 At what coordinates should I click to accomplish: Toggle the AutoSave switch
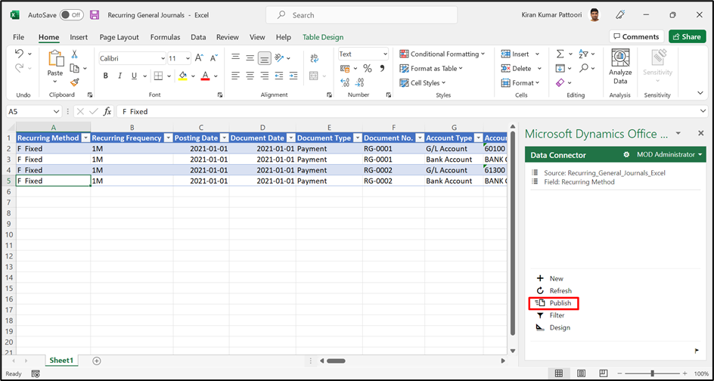pyautogui.click(x=72, y=15)
